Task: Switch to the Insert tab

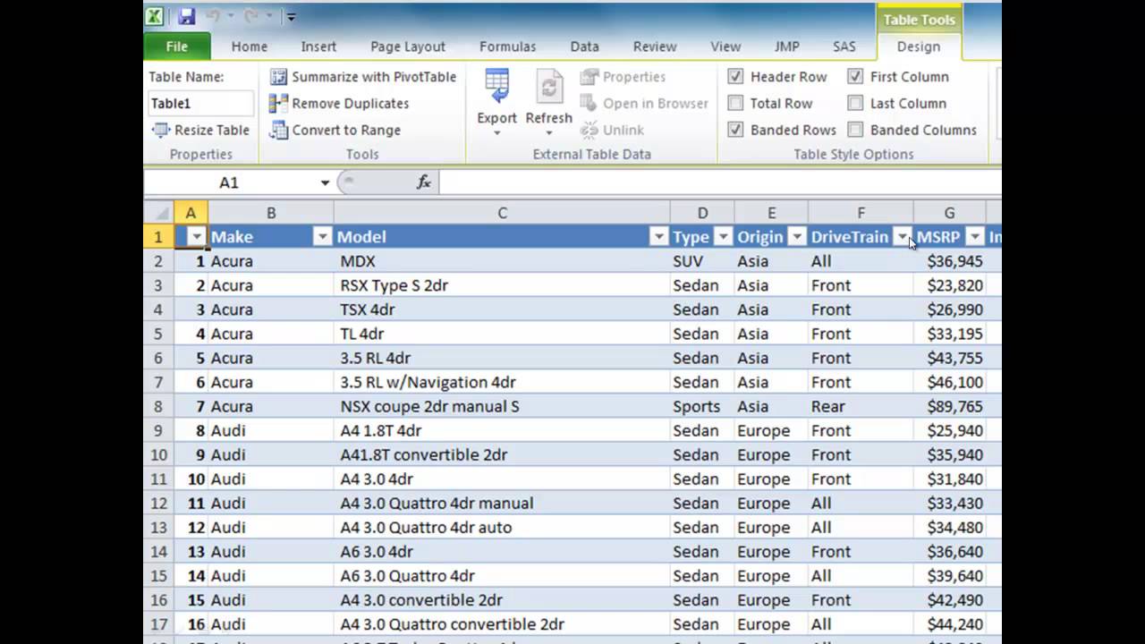Action: coord(318,47)
